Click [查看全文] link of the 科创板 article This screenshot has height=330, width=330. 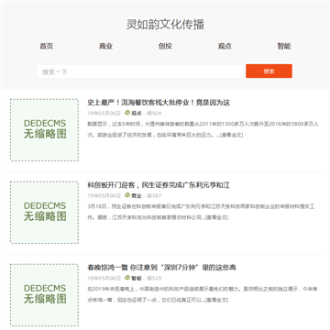click(216, 217)
